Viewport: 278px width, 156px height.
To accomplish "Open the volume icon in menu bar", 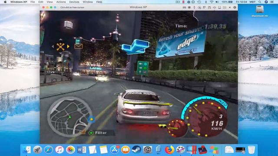I will click(217, 2).
